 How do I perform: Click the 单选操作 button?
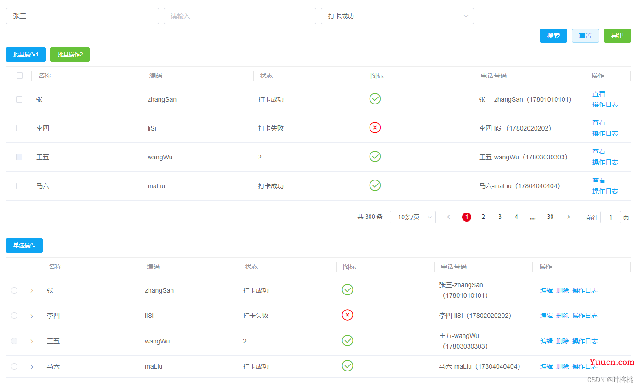coord(24,245)
